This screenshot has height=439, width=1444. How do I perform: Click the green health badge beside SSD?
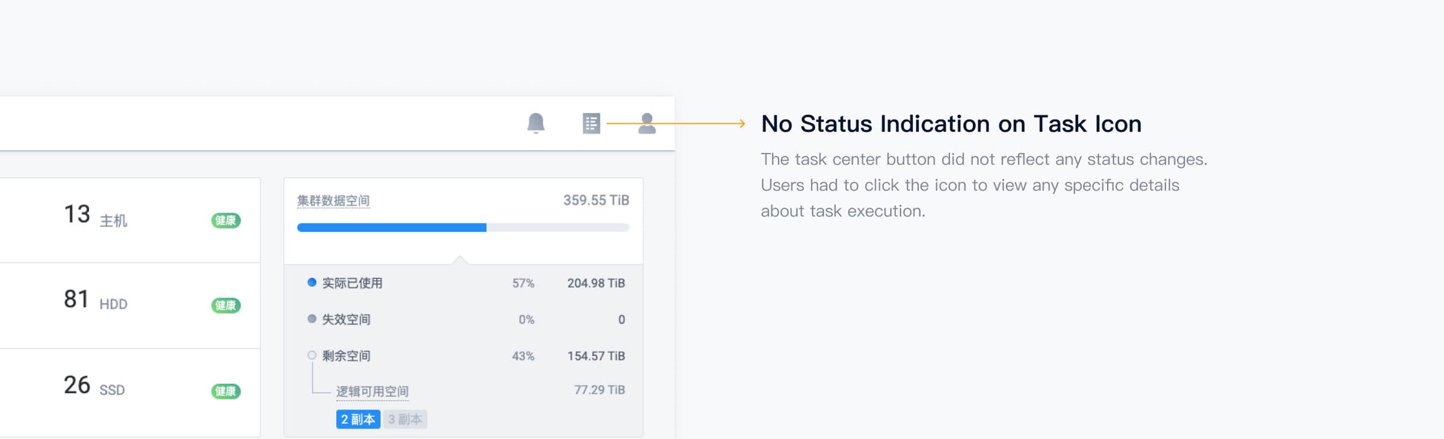[226, 391]
